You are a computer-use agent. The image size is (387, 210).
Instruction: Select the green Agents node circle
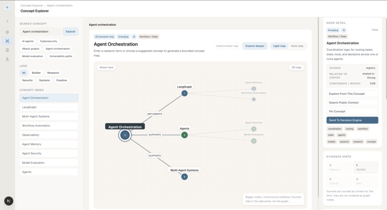point(184,135)
